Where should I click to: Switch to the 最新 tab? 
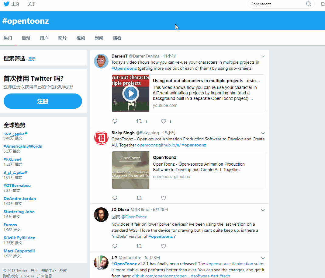[x=26, y=38]
